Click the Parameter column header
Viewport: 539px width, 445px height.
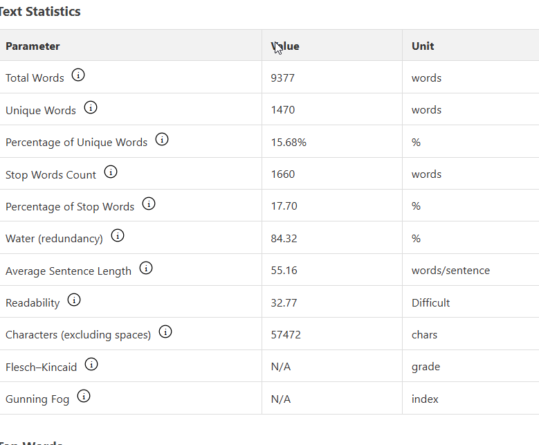pyautogui.click(x=33, y=46)
